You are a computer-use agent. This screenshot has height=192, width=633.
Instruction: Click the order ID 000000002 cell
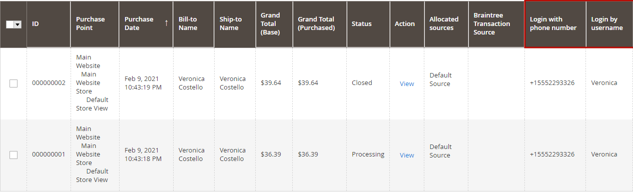49,83
